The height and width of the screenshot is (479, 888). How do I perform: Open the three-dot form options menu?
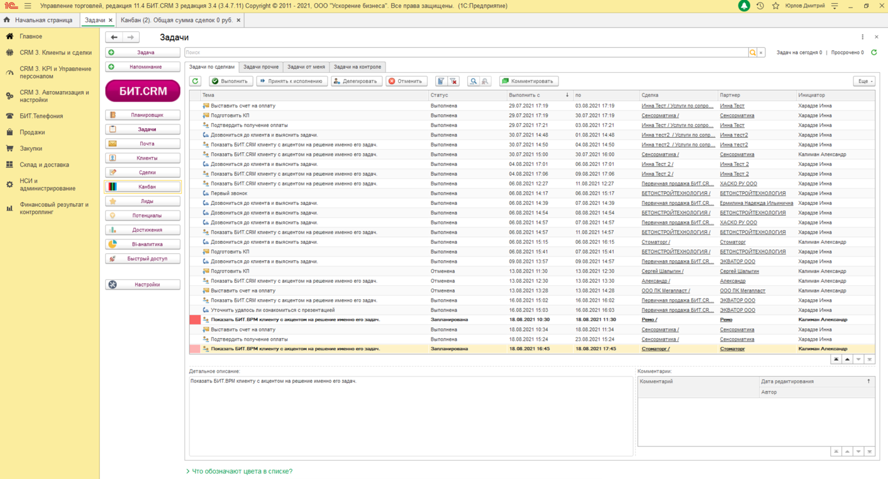pyautogui.click(x=862, y=37)
